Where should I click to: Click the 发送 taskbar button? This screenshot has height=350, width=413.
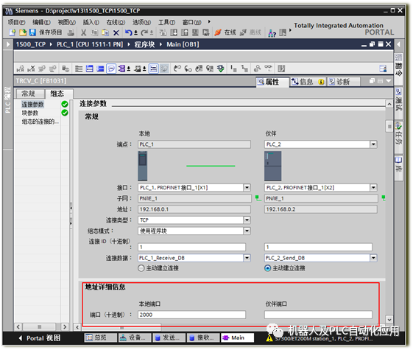click(169, 338)
